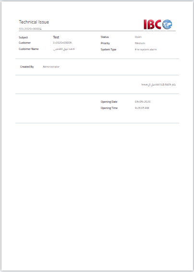This screenshot has height=272, width=194.
Task: Click the opening time value
Action: (142, 108)
